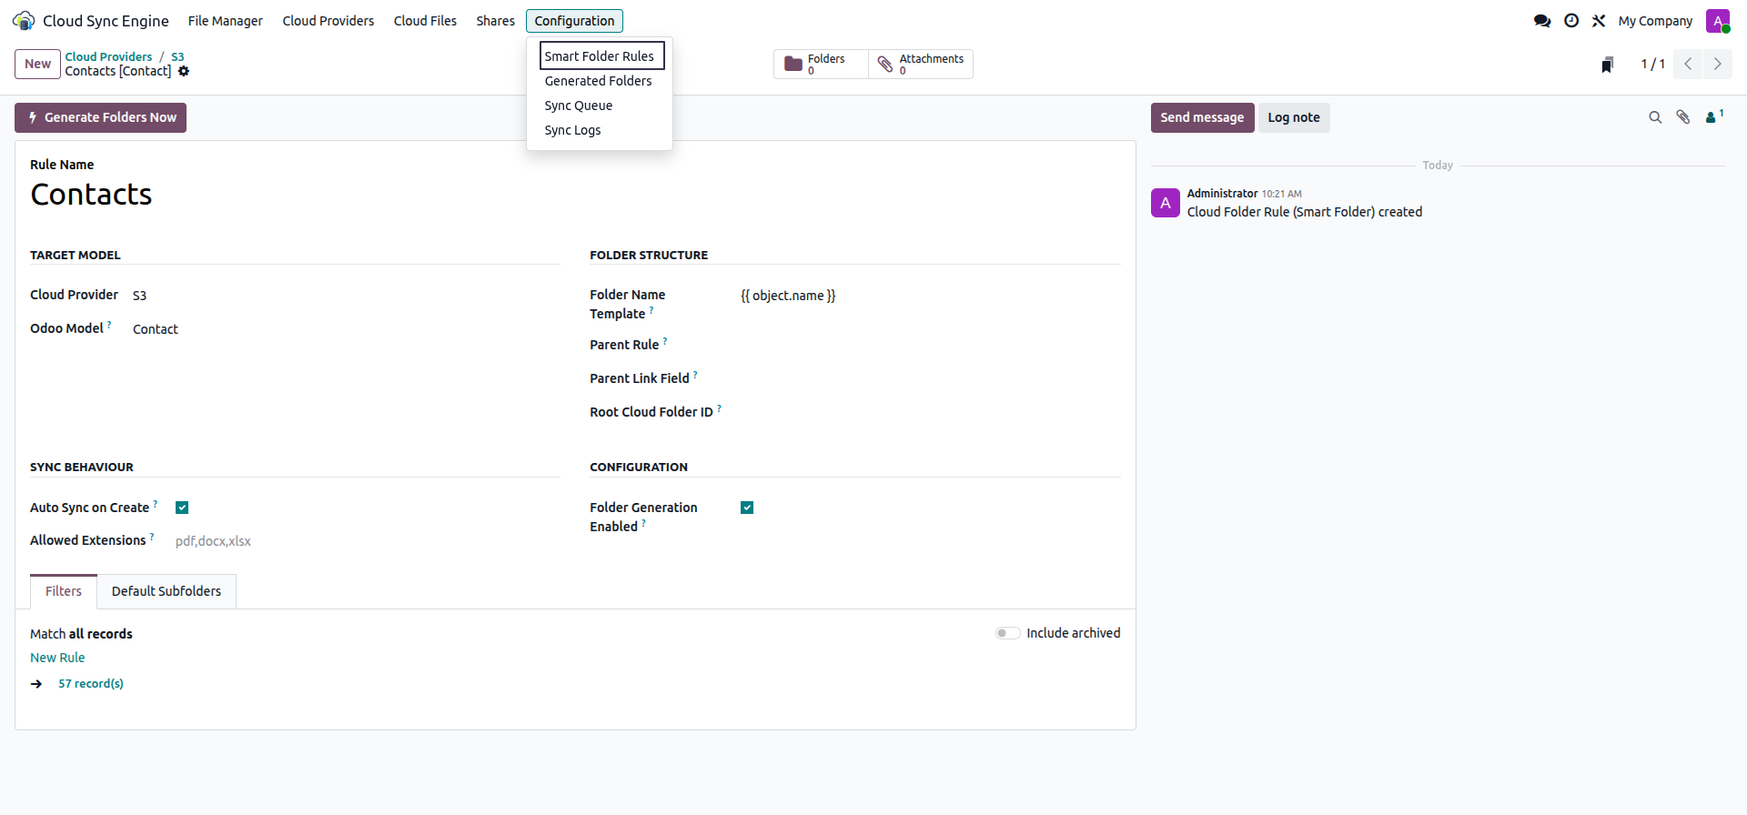Switch to the Default Subfolders tab
This screenshot has width=1747, height=815.
[167, 591]
